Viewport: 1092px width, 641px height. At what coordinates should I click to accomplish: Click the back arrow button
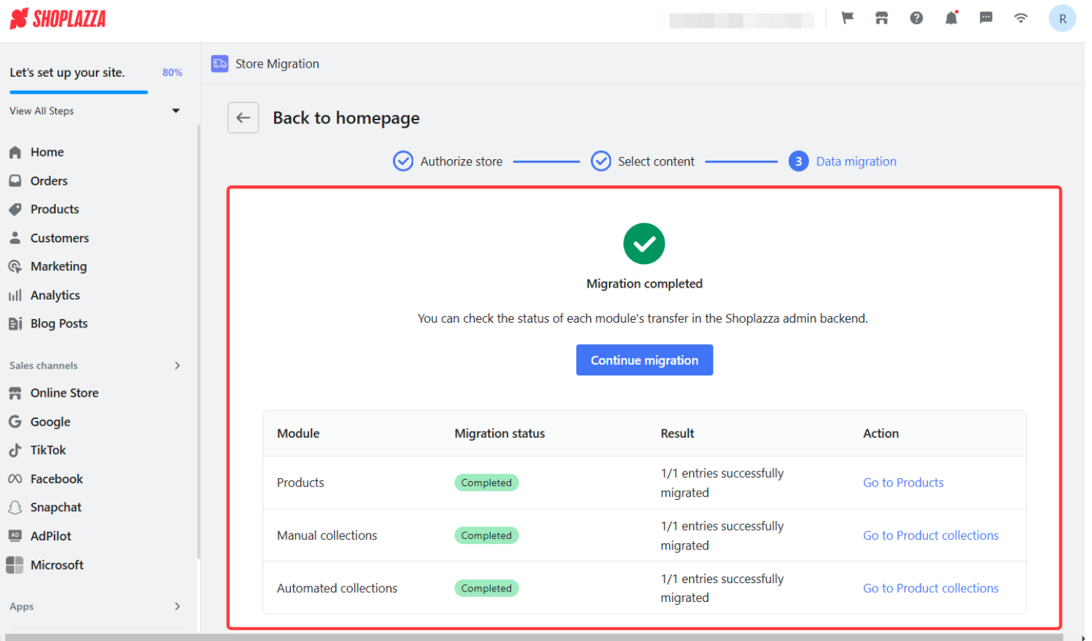click(x=245, y=118)
